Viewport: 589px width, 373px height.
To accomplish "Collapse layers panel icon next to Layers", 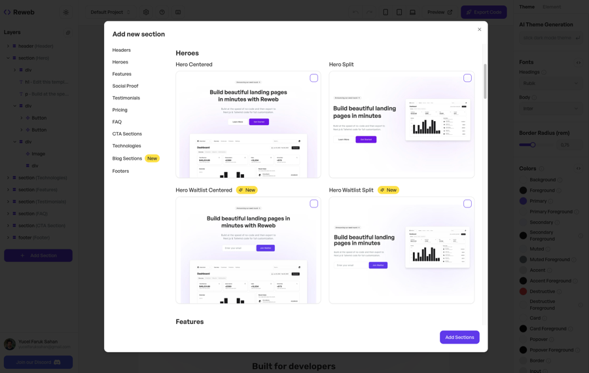I will [68, 33].
